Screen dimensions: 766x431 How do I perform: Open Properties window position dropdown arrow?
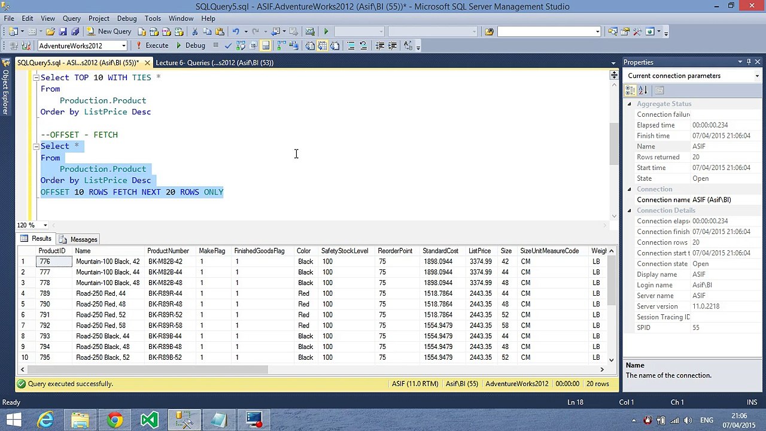[x=740, y=62]
